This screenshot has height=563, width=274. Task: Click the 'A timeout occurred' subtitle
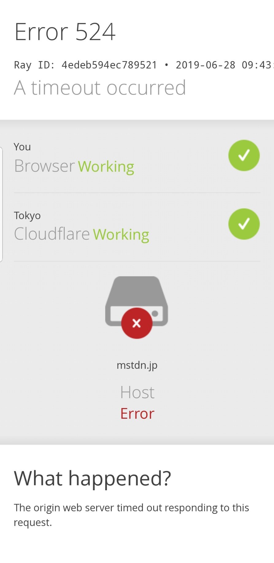point(100,88)
